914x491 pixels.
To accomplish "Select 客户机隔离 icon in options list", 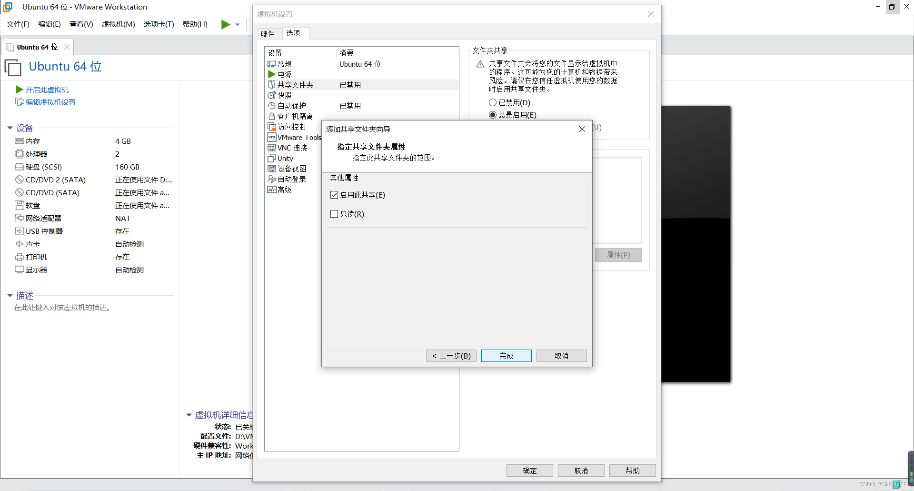I will coord(272,116).
